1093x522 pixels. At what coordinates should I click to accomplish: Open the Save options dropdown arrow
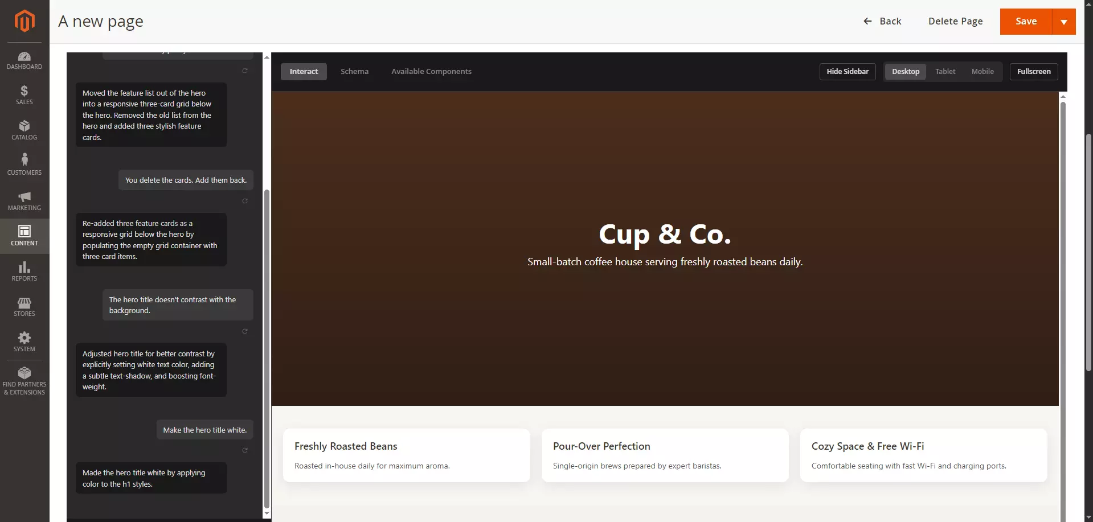[x=1064, y=21]
